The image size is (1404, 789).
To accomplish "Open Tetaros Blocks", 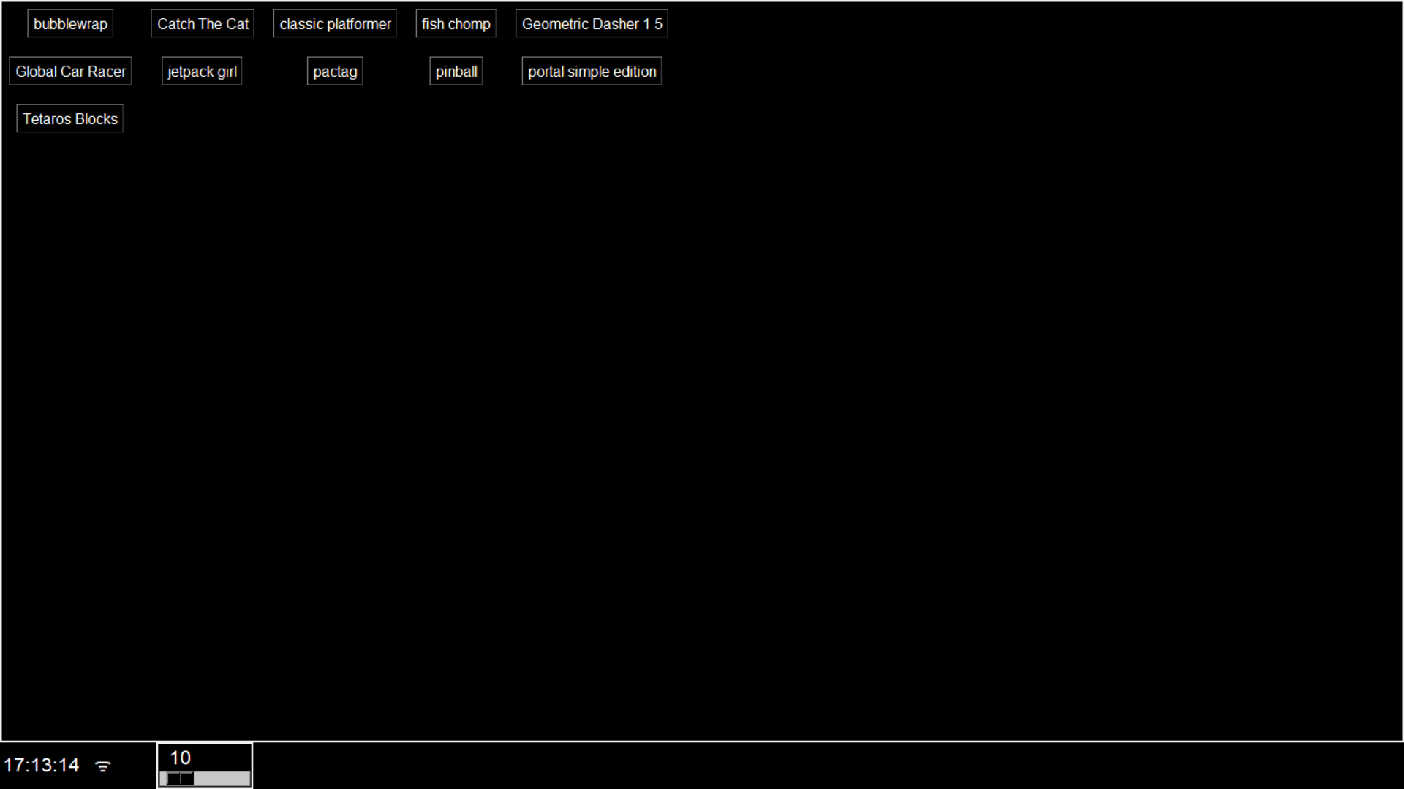I will 70,119.
